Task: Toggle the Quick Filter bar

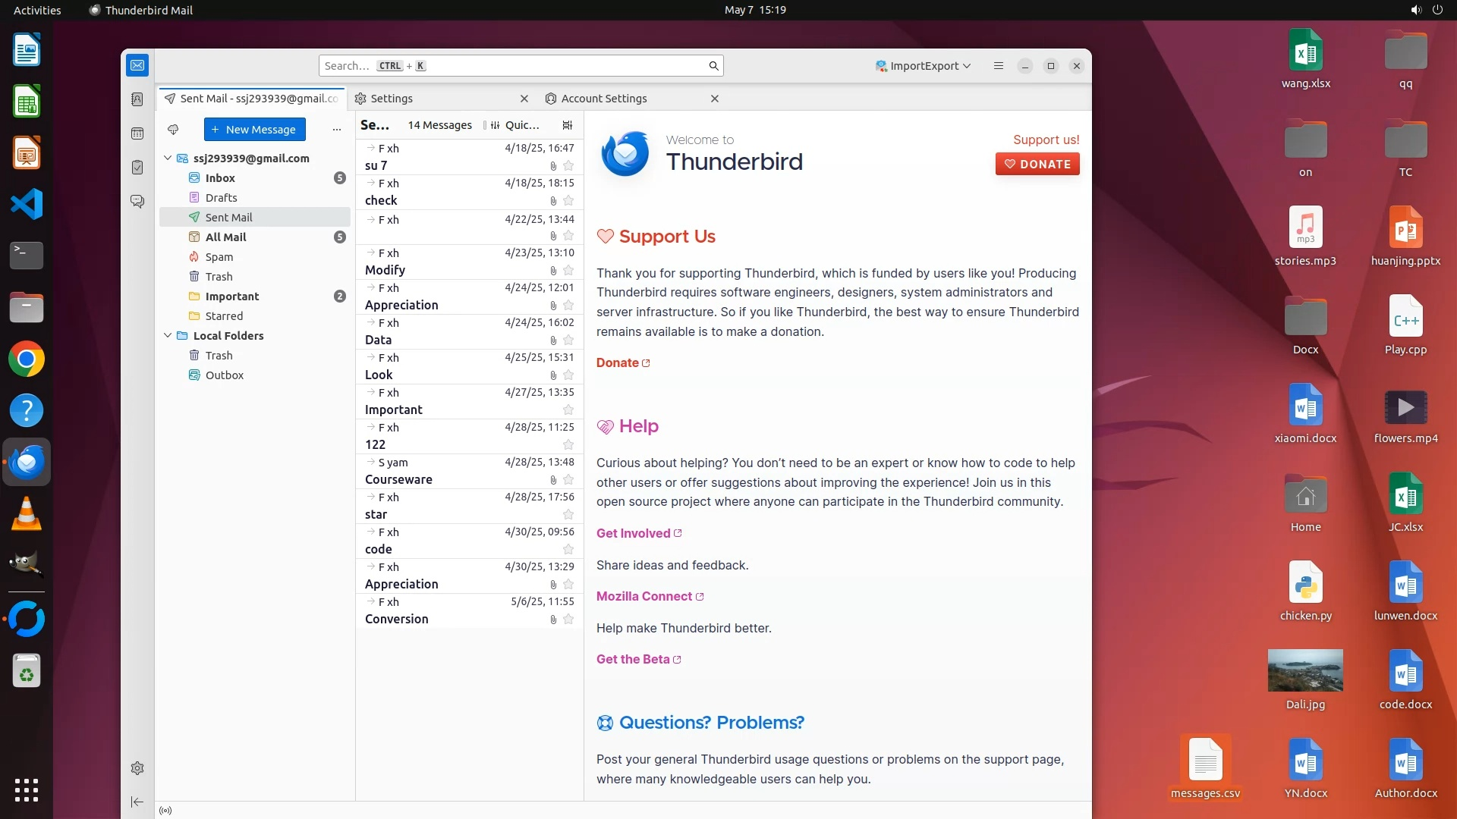Action: 516,125
